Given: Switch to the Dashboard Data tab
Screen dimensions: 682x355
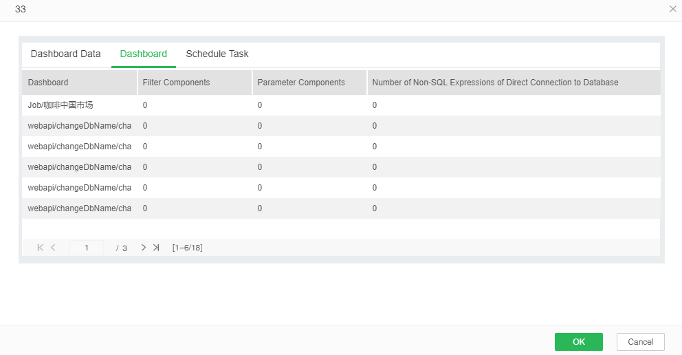Looking at the screenshot, I should tap(66, 54).
